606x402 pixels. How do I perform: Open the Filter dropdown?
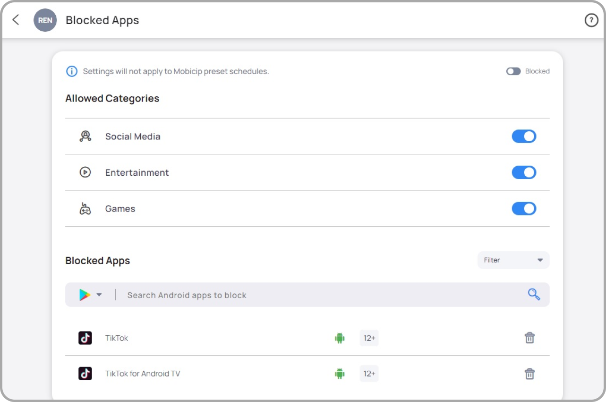click(513, 260)
